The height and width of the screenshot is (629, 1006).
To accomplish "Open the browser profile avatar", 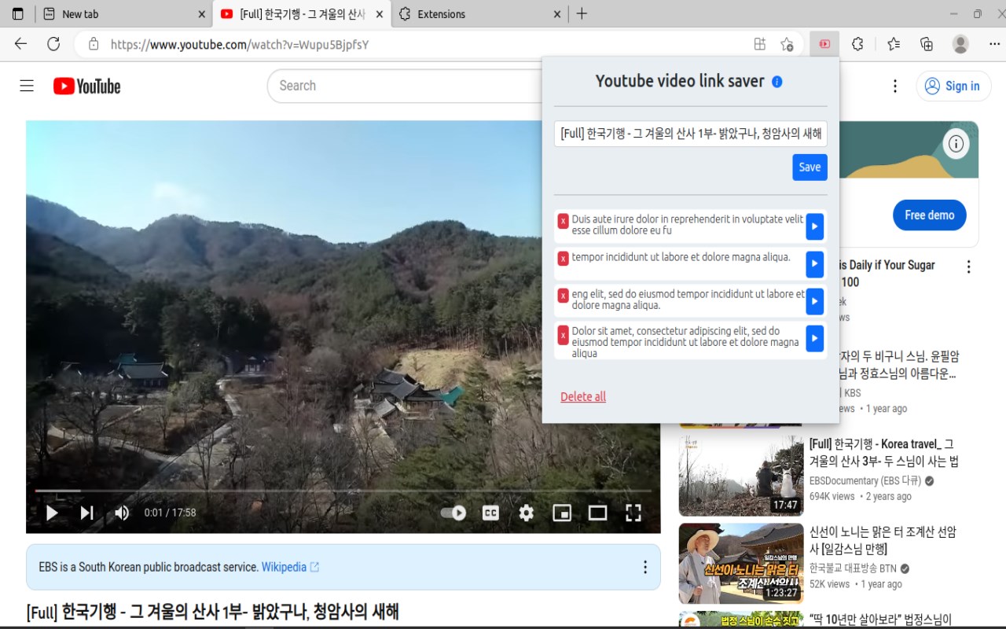I will click(x=960, y=44).
